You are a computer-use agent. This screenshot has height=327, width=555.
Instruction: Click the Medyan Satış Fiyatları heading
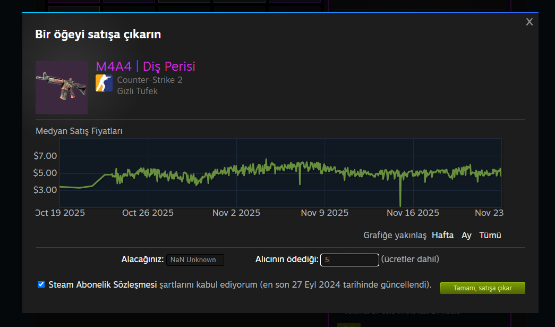pyautogui.click(x=79, y=131)
